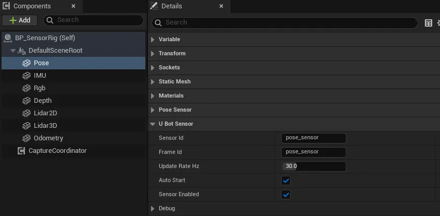440x216 pixels.
Task: Select the Lidar2D component row
Action: coord(73,113)
